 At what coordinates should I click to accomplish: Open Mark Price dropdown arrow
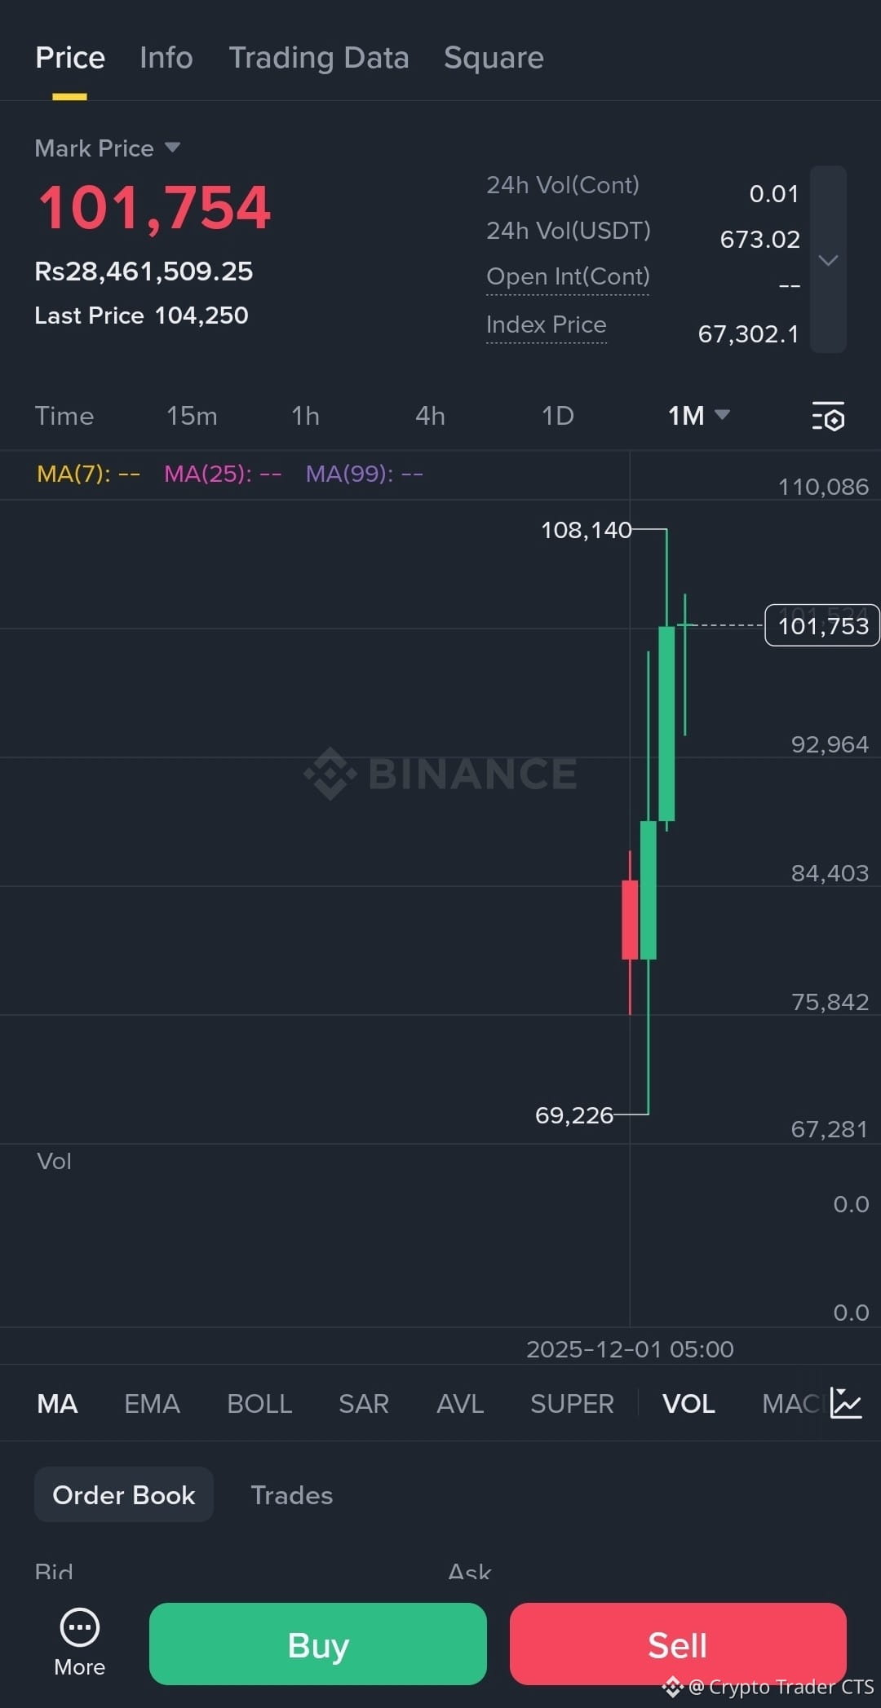[x=172, y=148]
